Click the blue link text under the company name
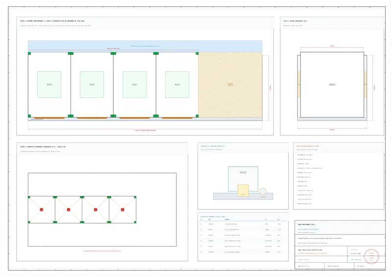This screenshot has width=392, height=277. pyautogui.click(x=308, y=229)
